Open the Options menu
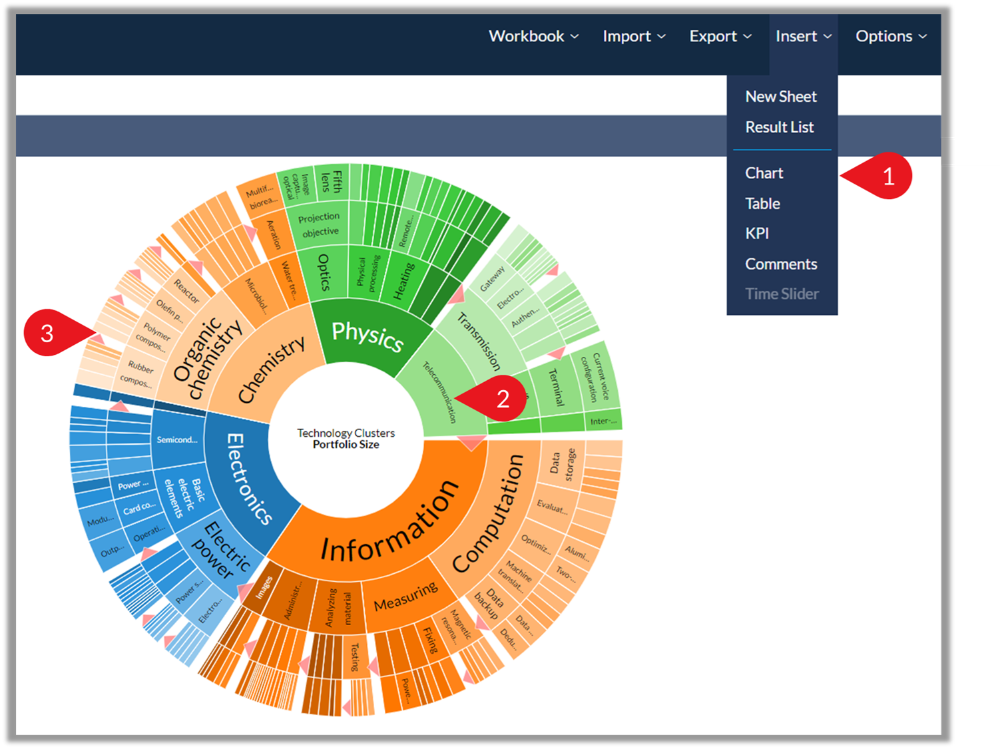The height and width of the screenshot is (749, 1000). coord(891,37)
